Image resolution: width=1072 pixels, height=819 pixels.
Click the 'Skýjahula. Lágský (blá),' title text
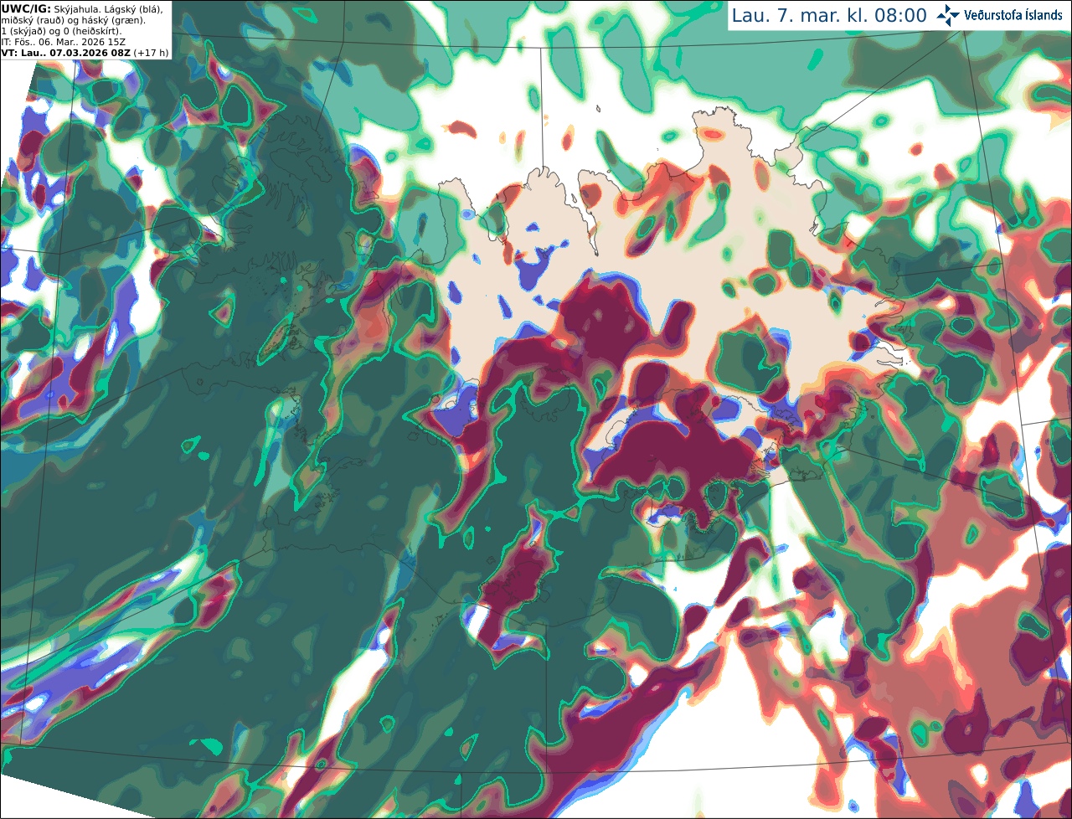point(108,9)
